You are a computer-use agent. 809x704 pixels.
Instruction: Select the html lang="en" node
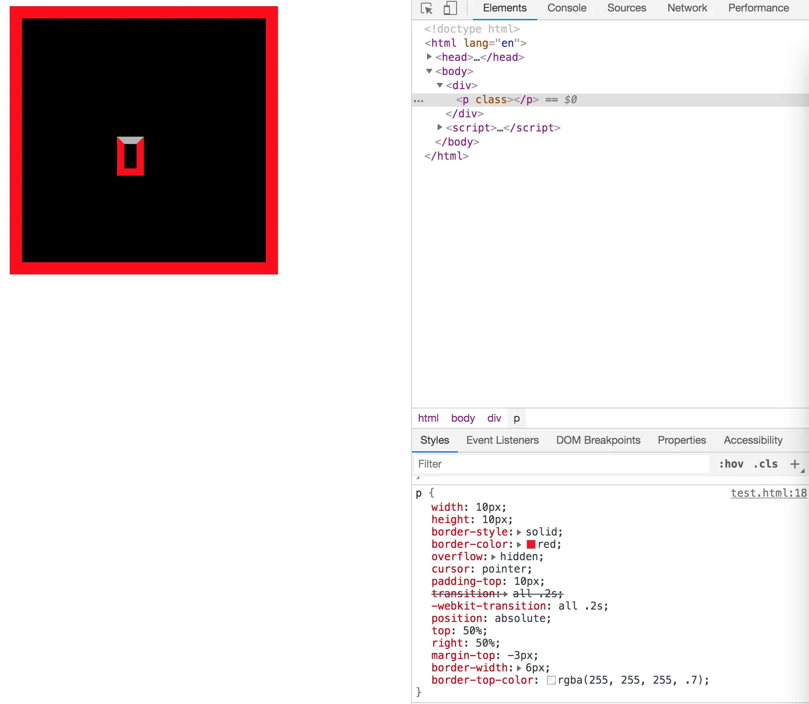click(475, 43)
